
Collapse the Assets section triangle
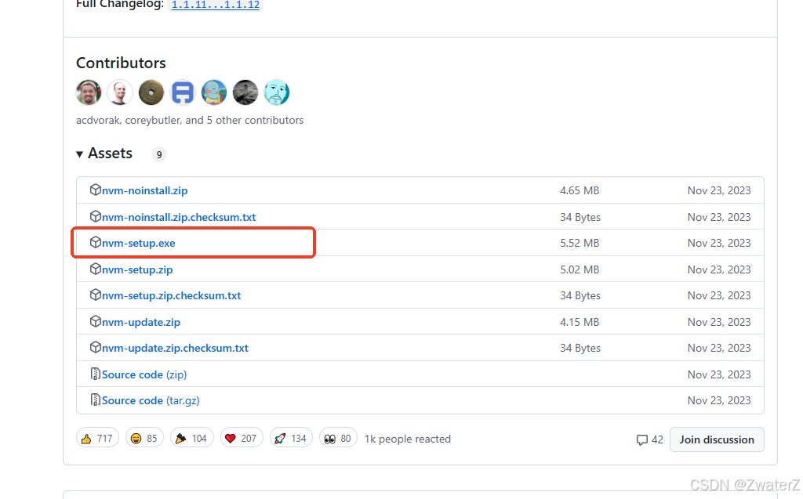(79, 154)
